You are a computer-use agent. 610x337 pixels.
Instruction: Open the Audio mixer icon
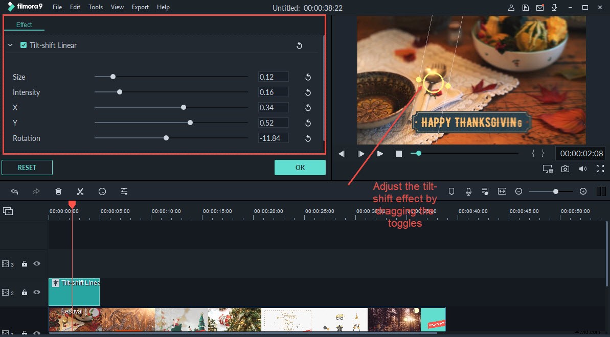tap(485, 191)
